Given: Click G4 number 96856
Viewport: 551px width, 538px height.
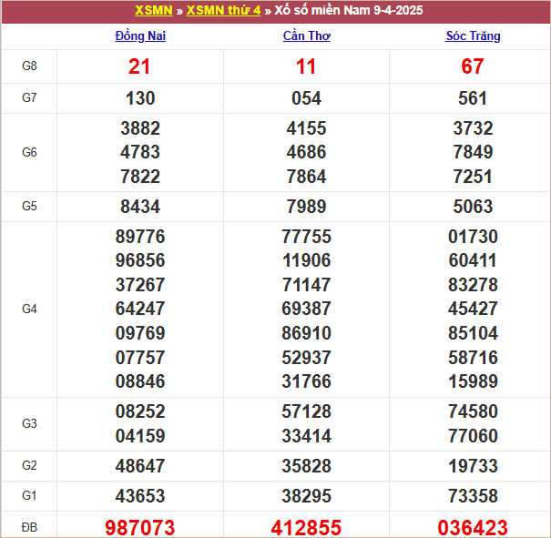Looking at the screenshot, I should (x=140, y=260).
